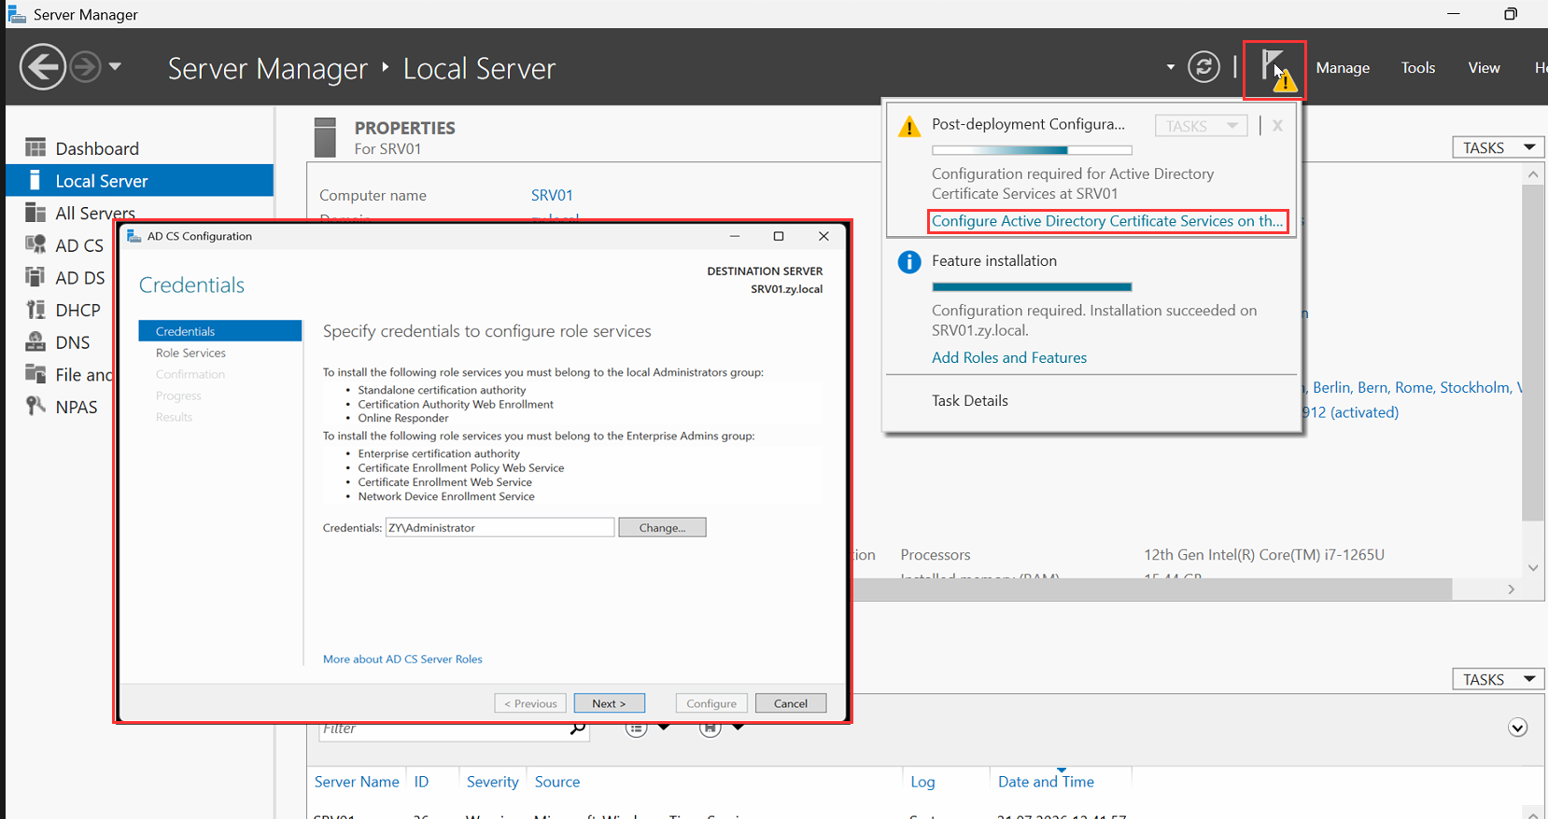The height and width of the screenshot is (819, 1548).
Task: Open the small dropdown arrow left of Refresh
Action: (x=1170, y=67)
